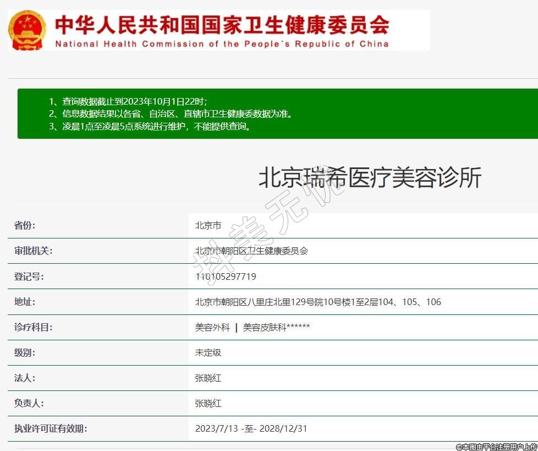Click the level value 未定级

pos(208,352)
